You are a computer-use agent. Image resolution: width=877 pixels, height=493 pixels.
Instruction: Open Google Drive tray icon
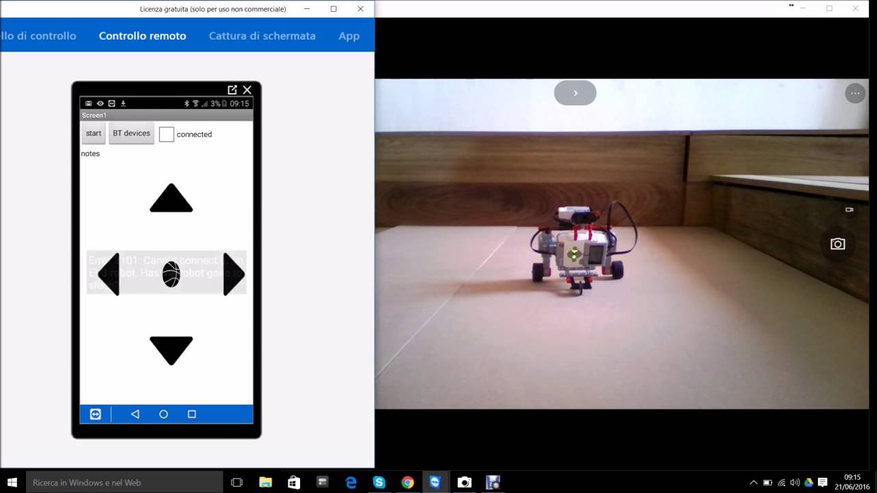click(808, 483)
